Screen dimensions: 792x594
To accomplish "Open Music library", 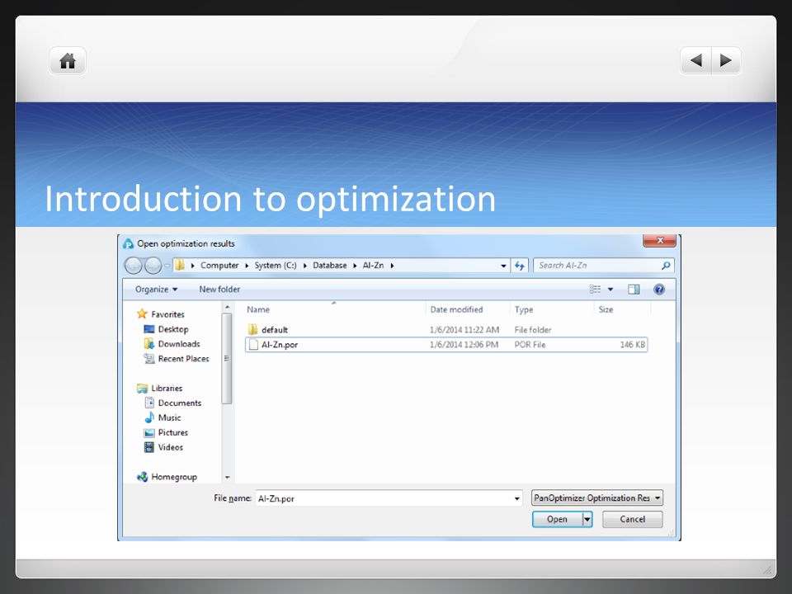I will [x=163, y=417].
